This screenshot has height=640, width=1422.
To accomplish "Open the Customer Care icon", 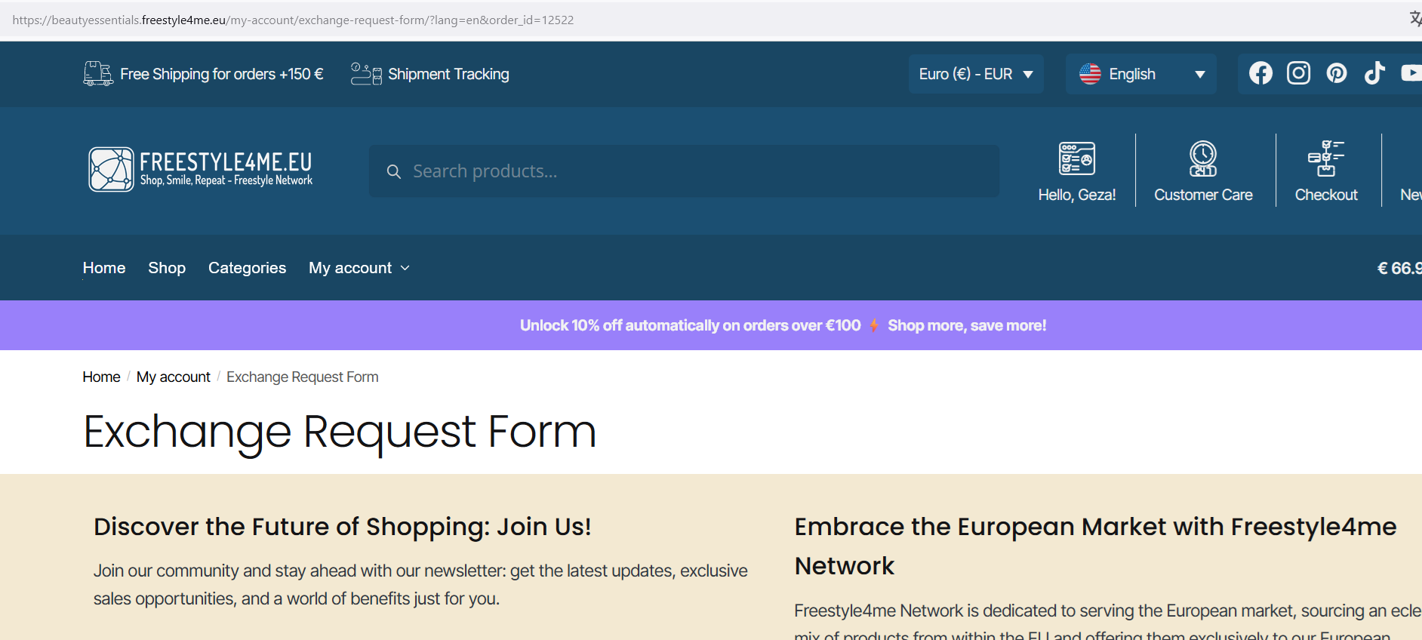I will (x=1203, y=158).
